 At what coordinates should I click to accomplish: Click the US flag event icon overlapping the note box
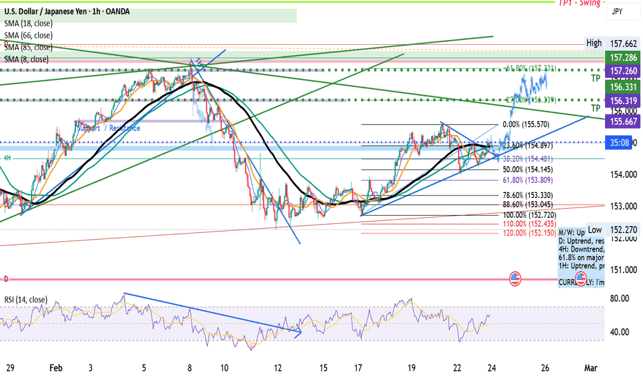coord(583,280)
